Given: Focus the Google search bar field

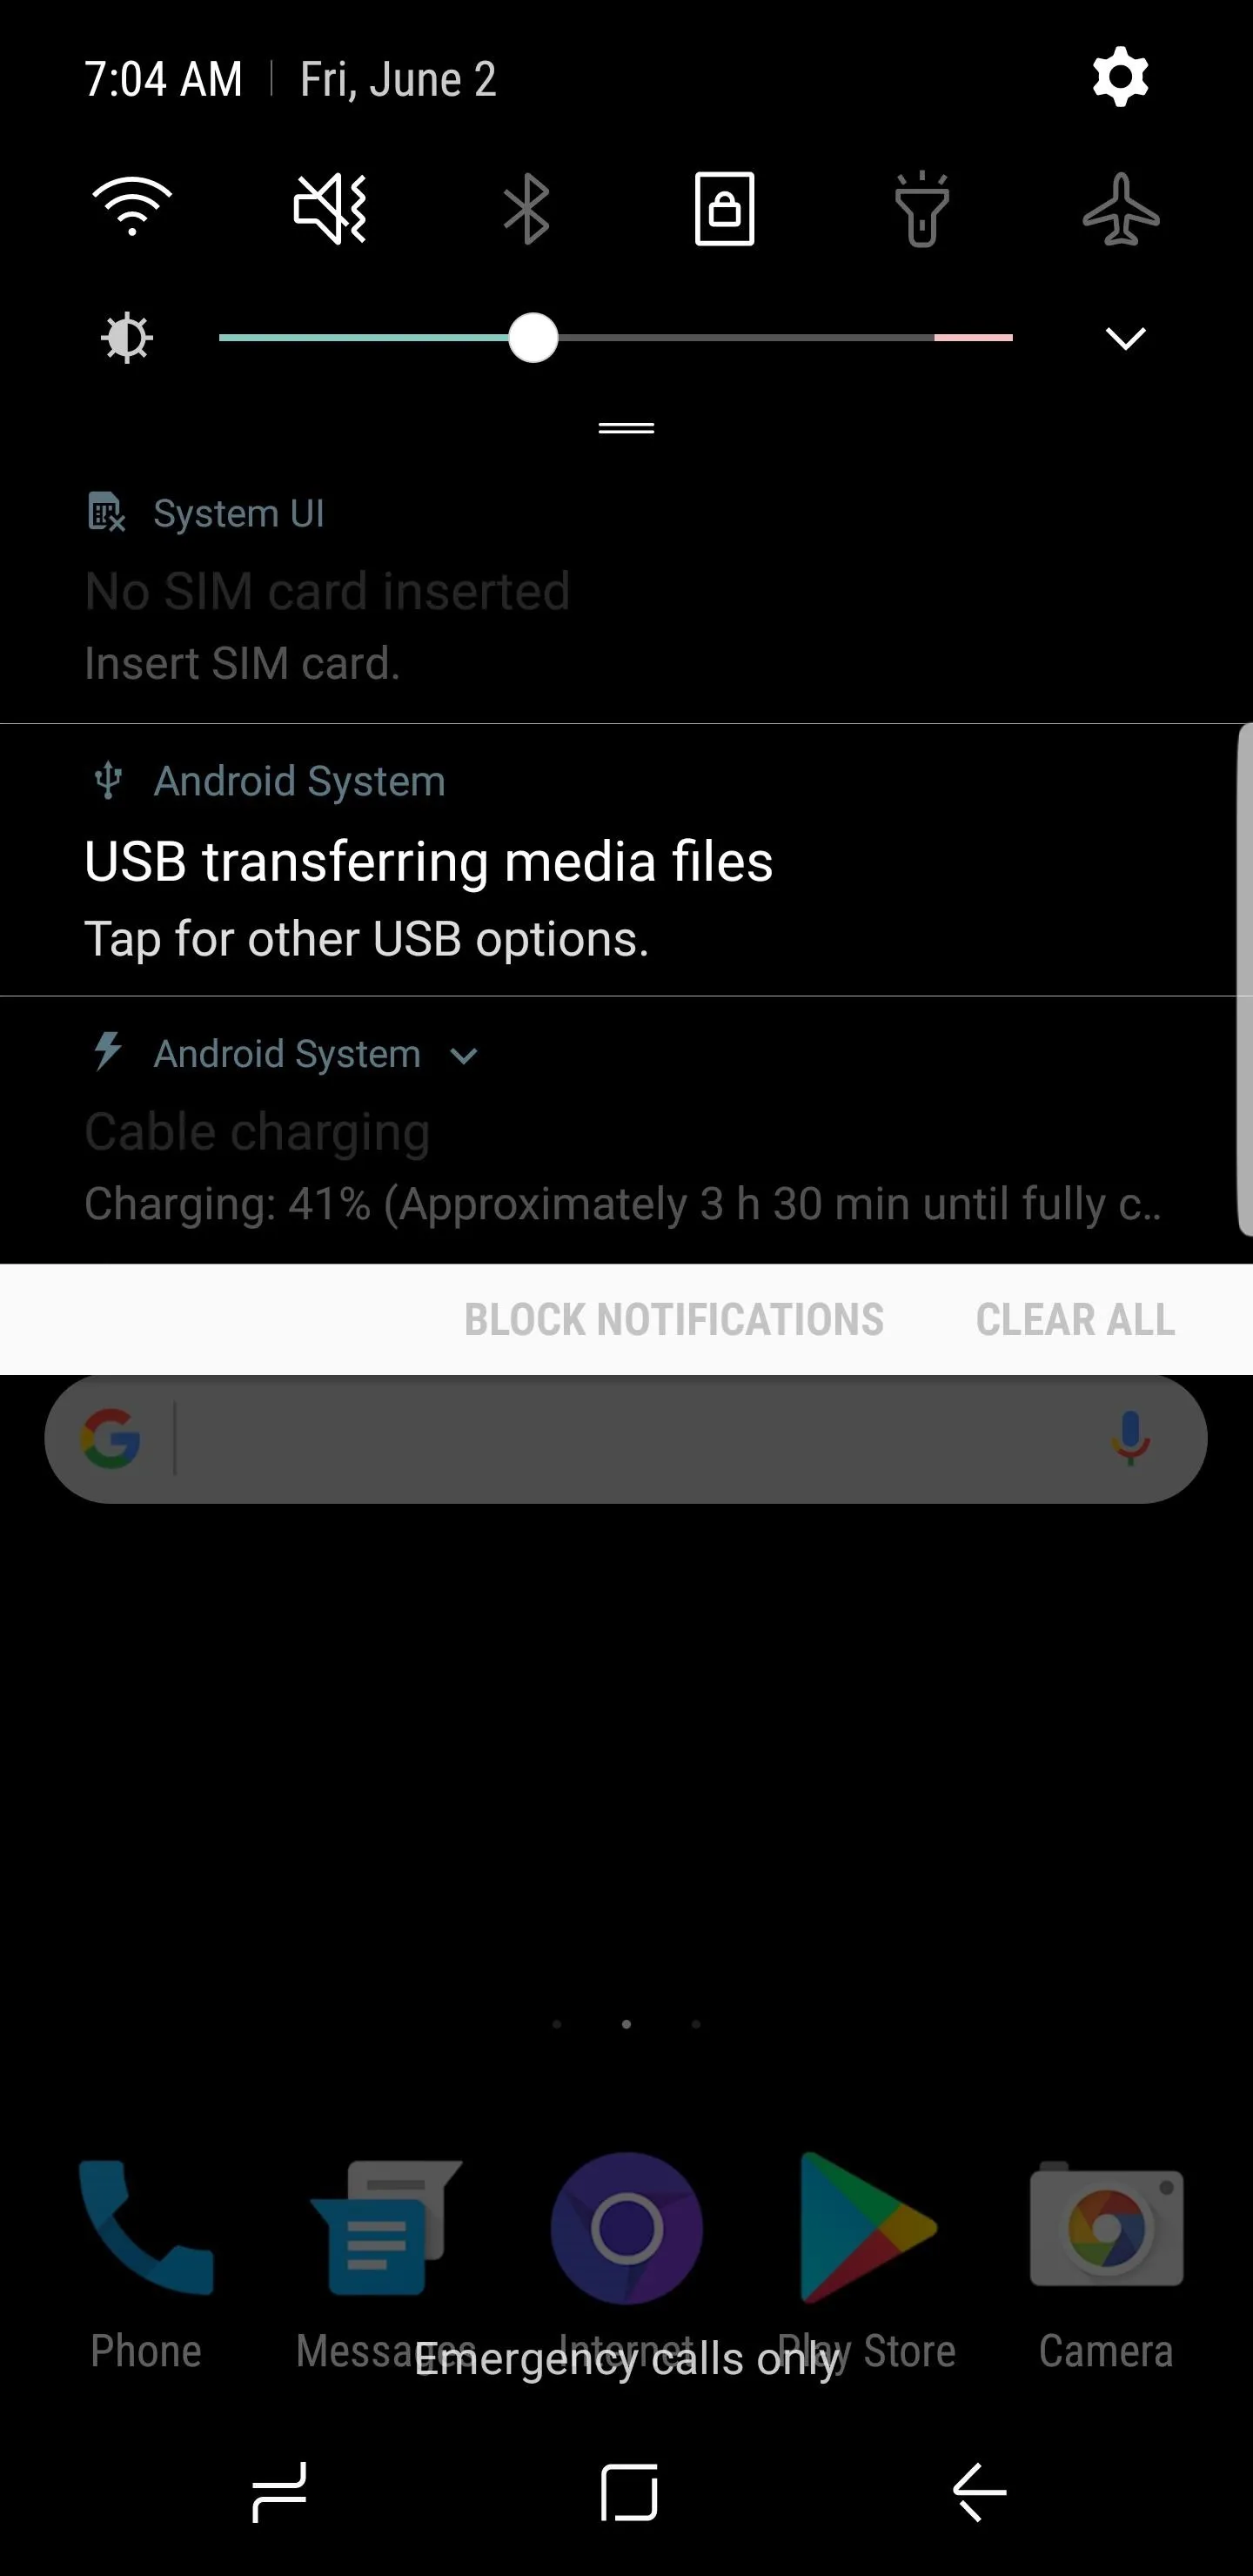Looking at the screenshot, I should pyautogui.click(x=626, y=1439).
